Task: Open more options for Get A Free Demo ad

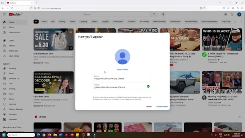Action: click(x=72, y=97)
